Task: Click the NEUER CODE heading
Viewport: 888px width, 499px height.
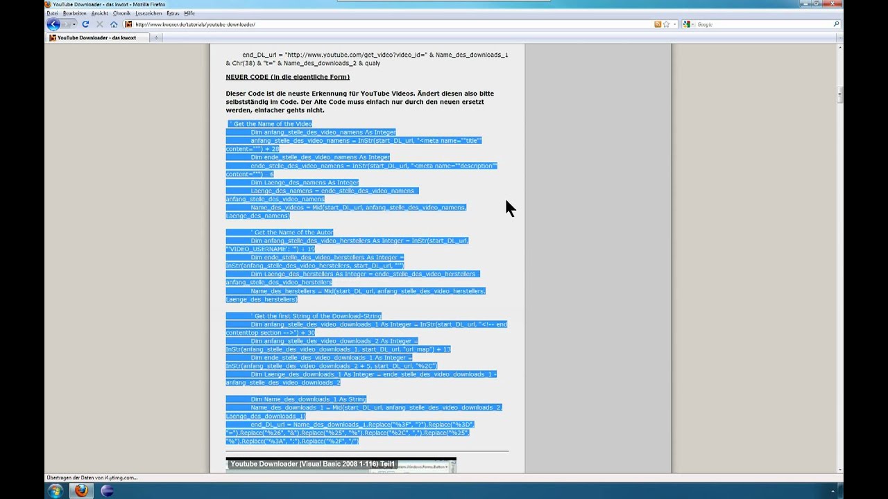Action: [287, 77]
